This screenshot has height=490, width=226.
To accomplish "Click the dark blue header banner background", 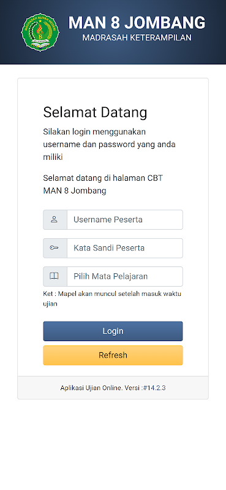I will click(x=113, y=58).
